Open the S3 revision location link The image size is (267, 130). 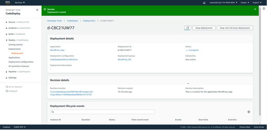pos(71,93)
